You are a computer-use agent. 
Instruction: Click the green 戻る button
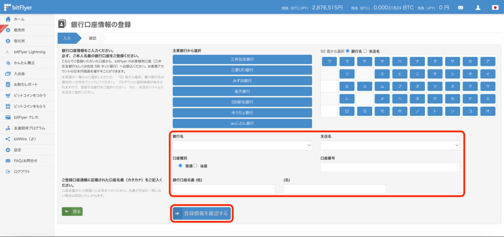[x=72, y=211]
